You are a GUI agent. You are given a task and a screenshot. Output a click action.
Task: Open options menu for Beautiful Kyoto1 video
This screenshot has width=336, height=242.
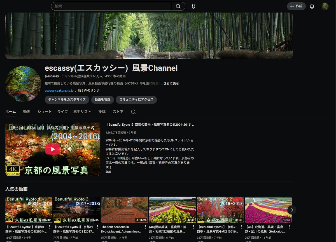[x=50, y=227]
